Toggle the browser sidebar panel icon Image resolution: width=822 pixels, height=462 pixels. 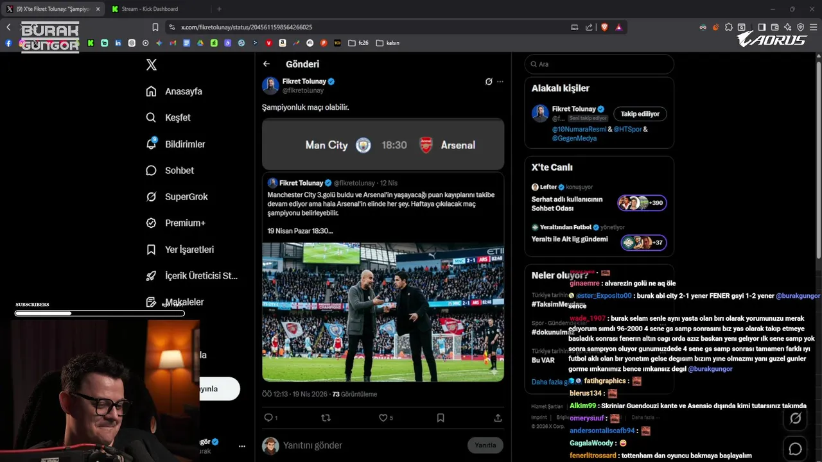click(x=762, y=27)
